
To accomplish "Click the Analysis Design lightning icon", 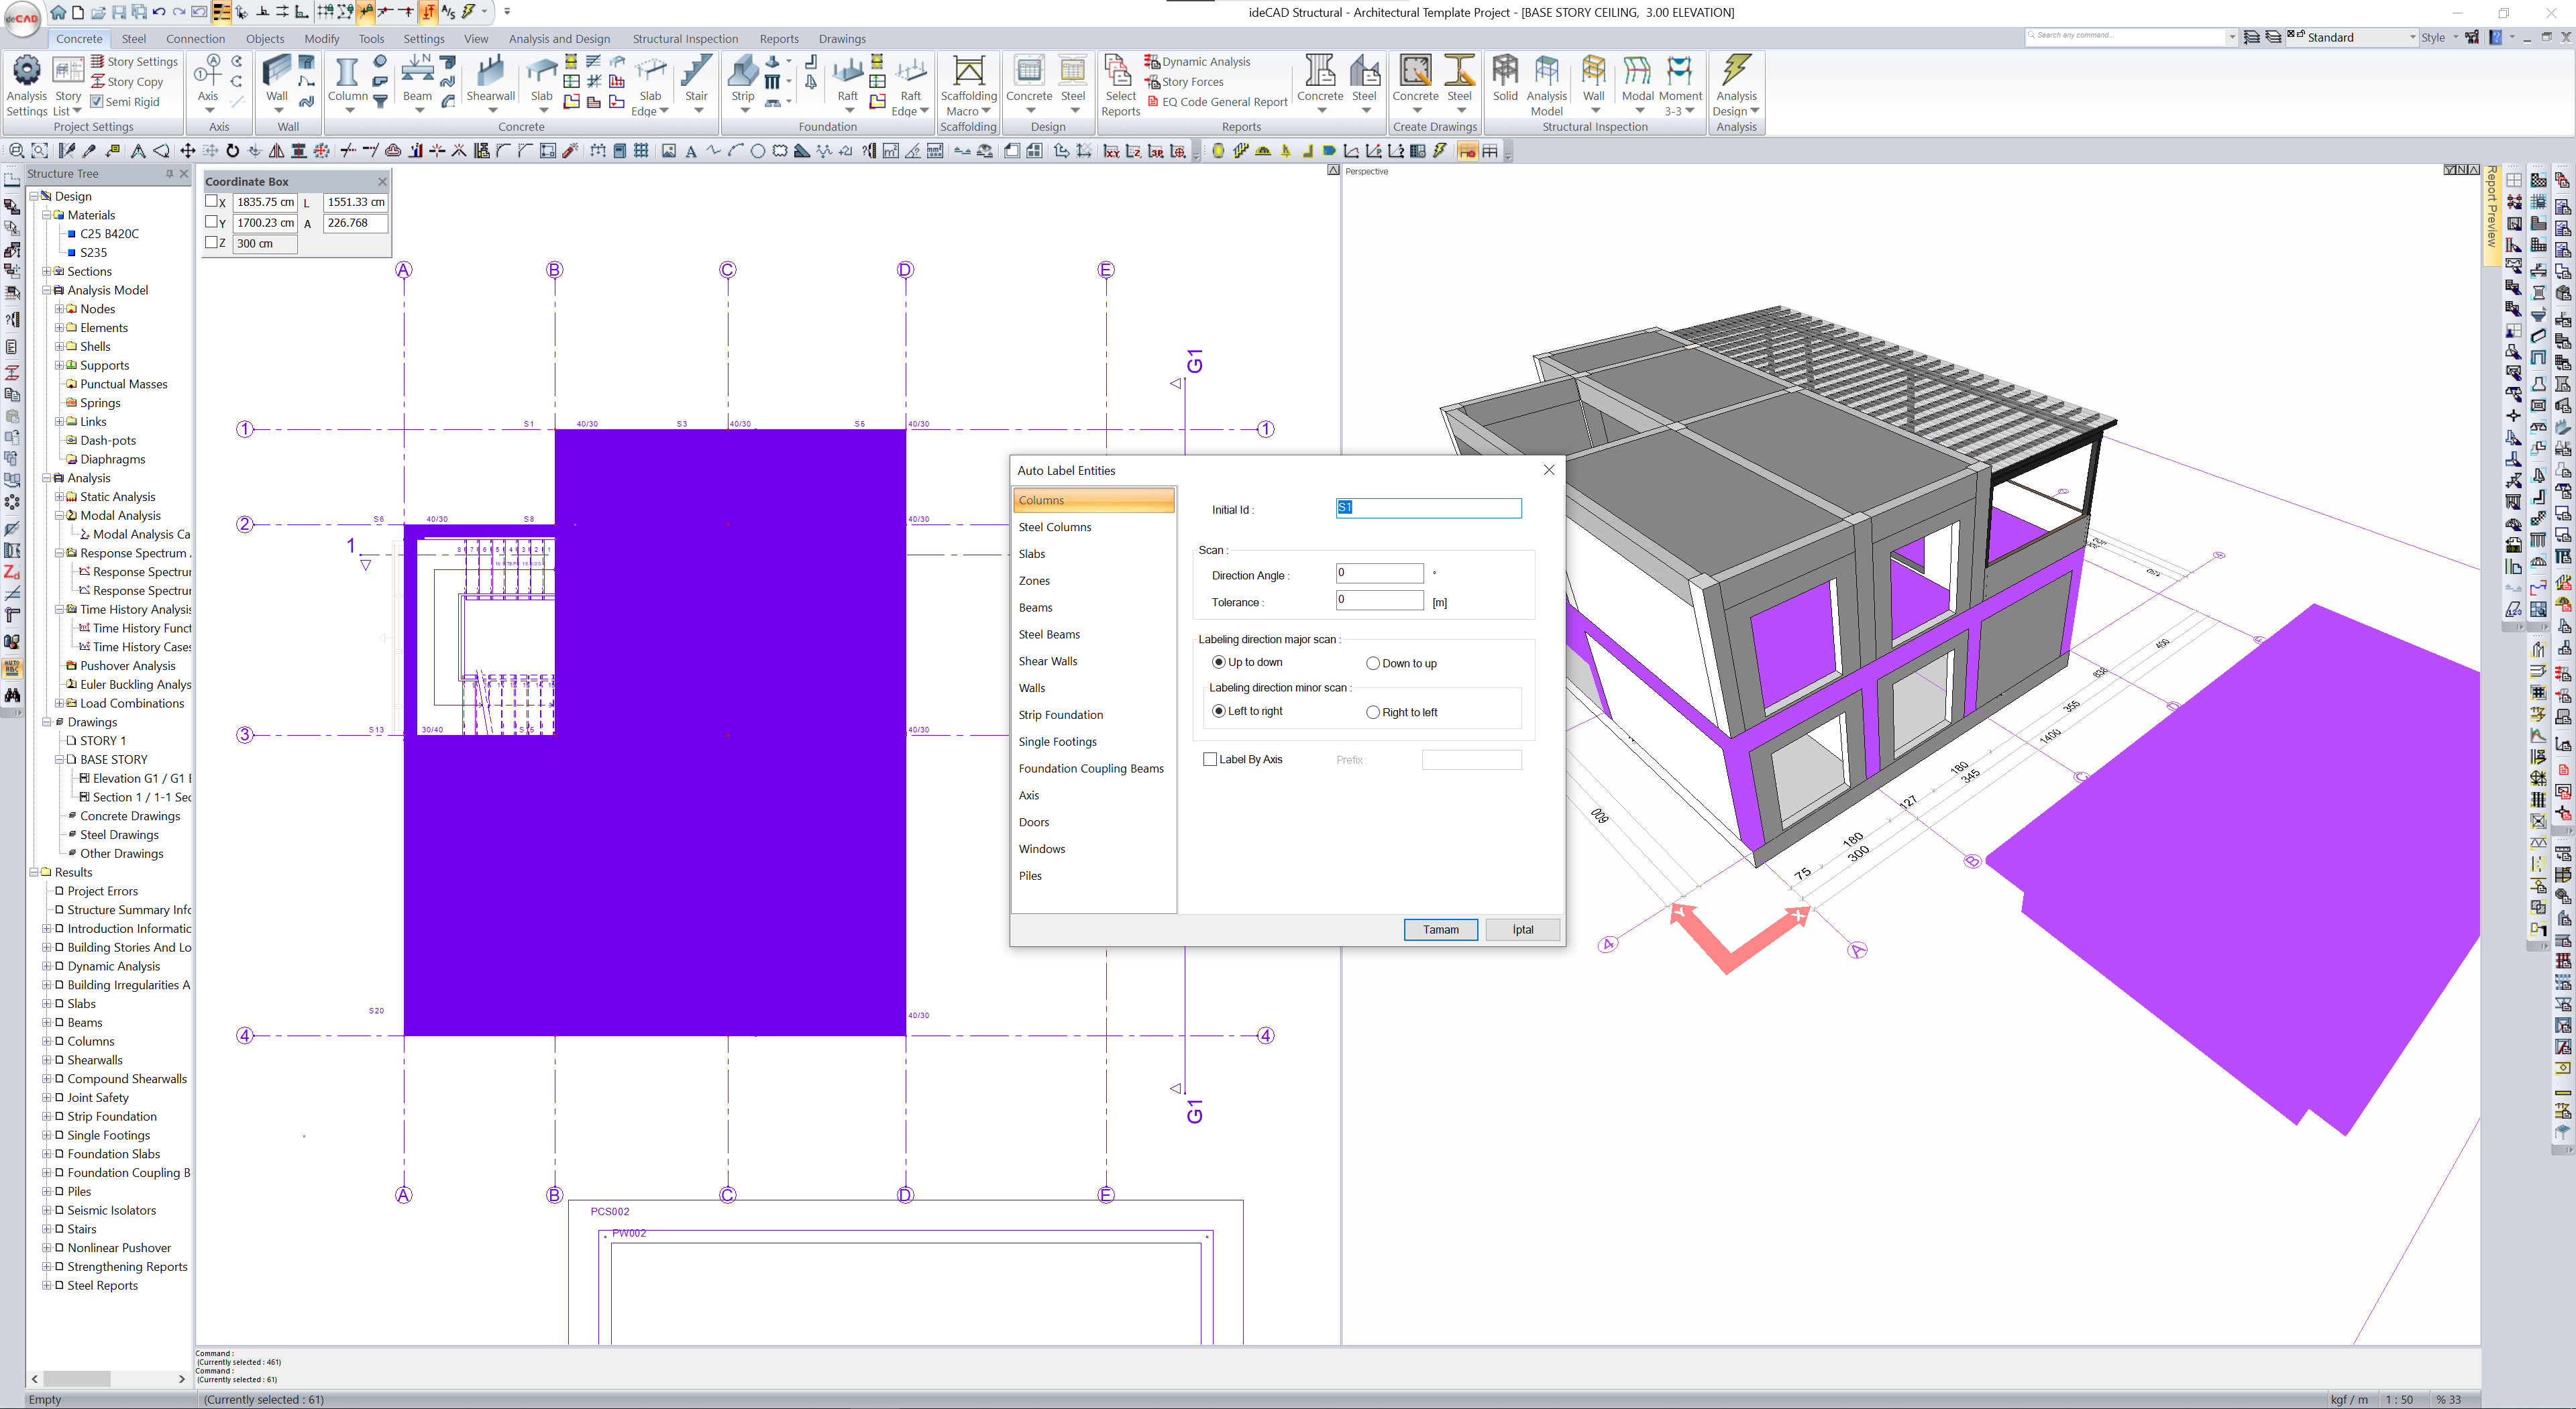I will coord(1736,72).
